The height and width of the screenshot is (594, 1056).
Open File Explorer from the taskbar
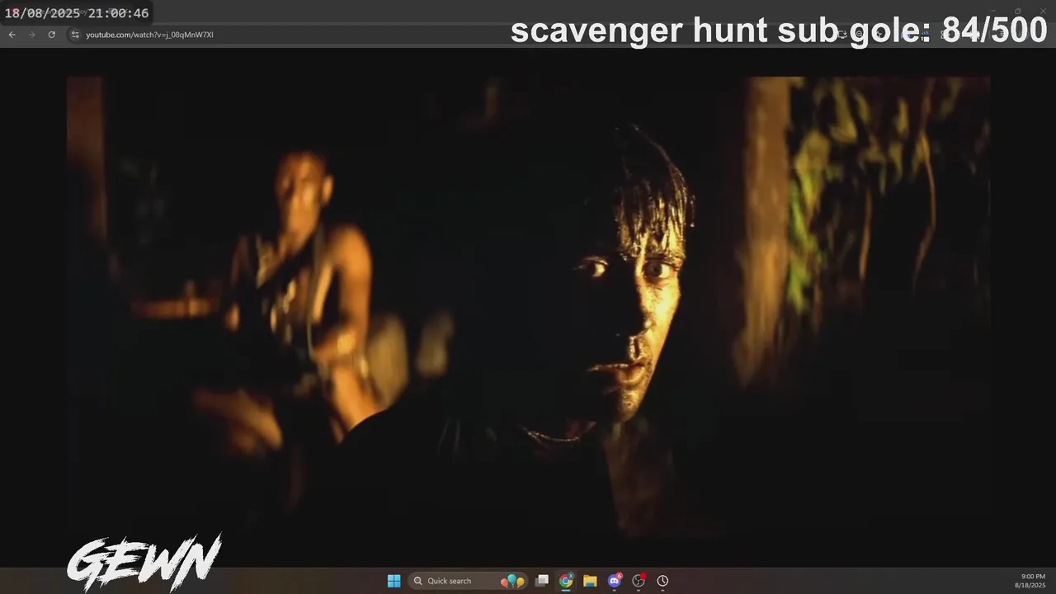(590, 581)
